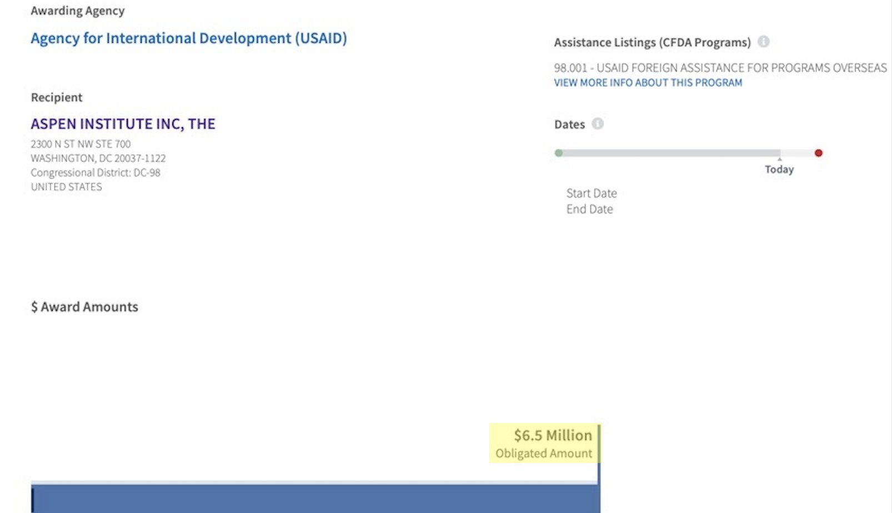The width and height of the screenshot is (892, 513).
Task: Click the info icon next to Dates
Action: click(598, 123)
